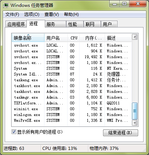Toggle 显示所有用户的进程 checkbox
Viewport: 149px width, 155px height.
tap(14, 132)
